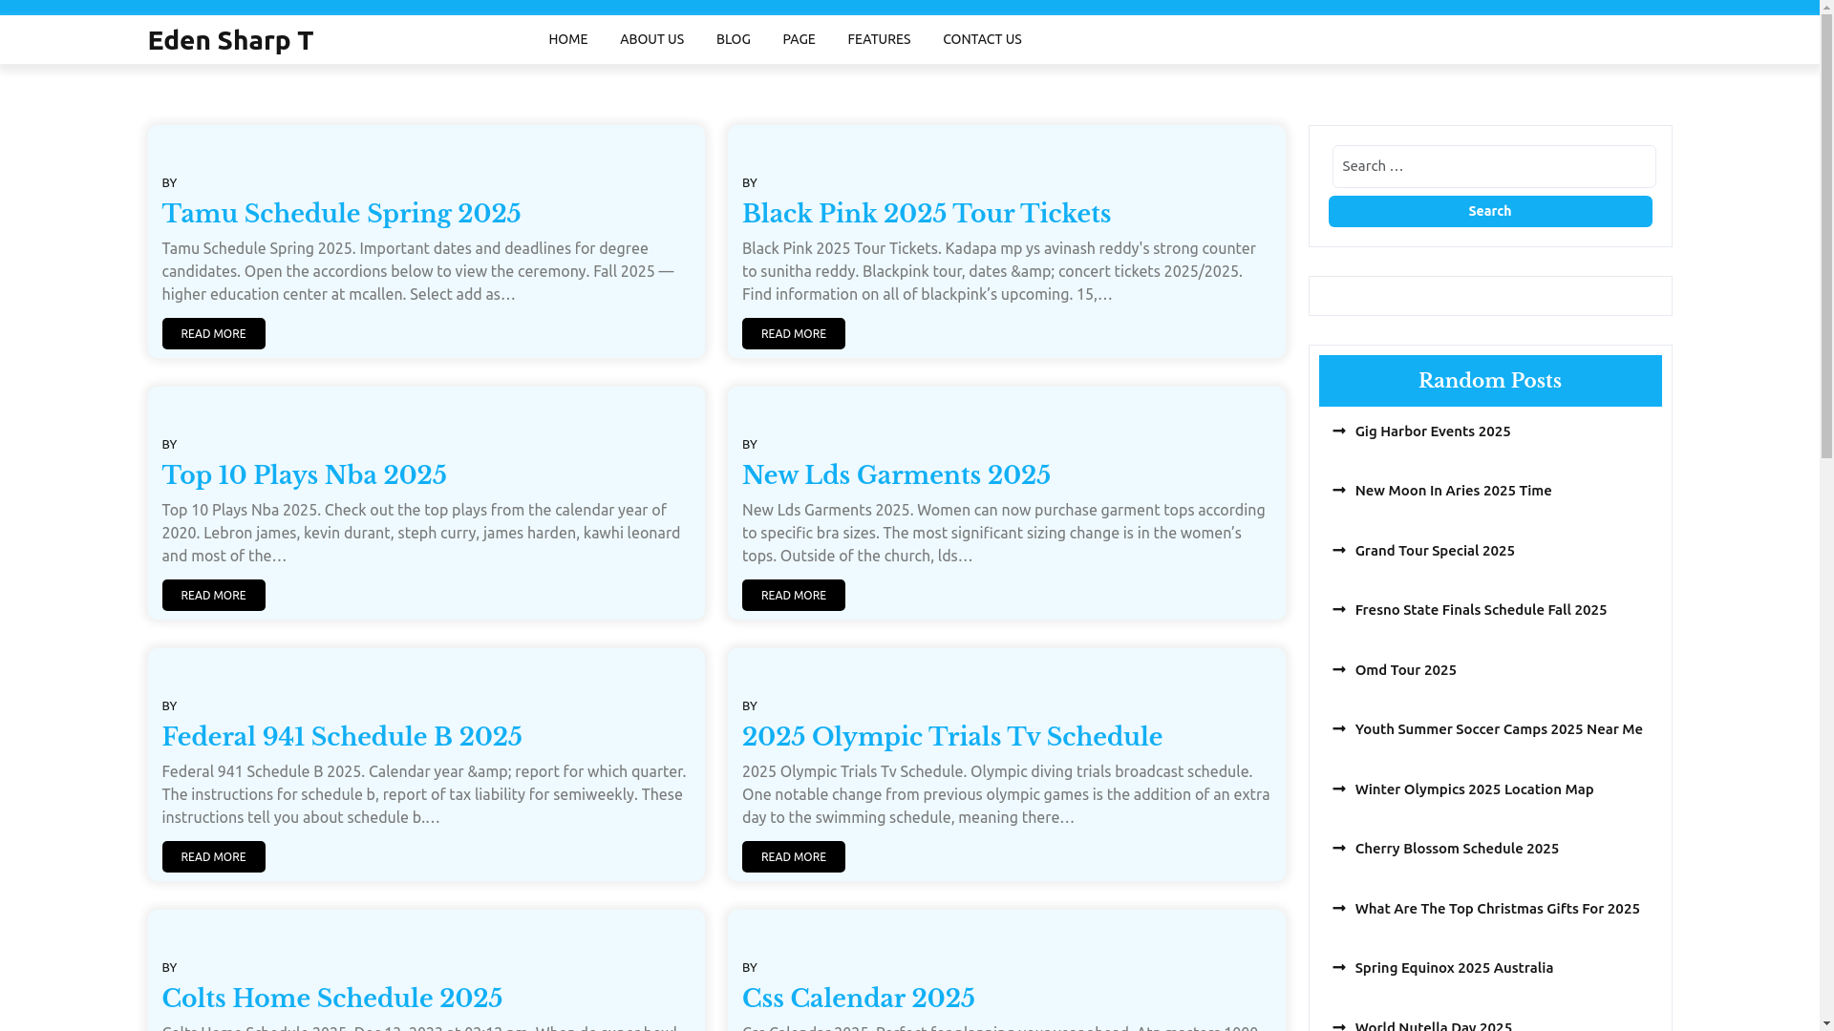Read more of Federal 941 Schedule B
Screen dimensions: 1834x1031
(213, 856)
